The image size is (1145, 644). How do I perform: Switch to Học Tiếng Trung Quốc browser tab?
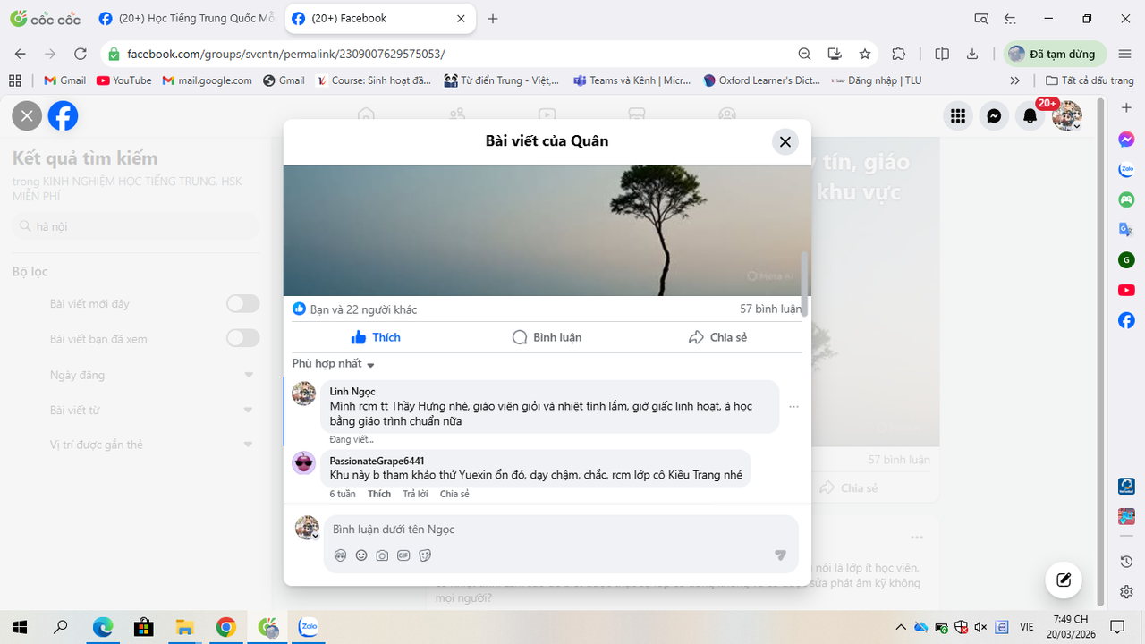pyautogui.click(x=187, y=18)
